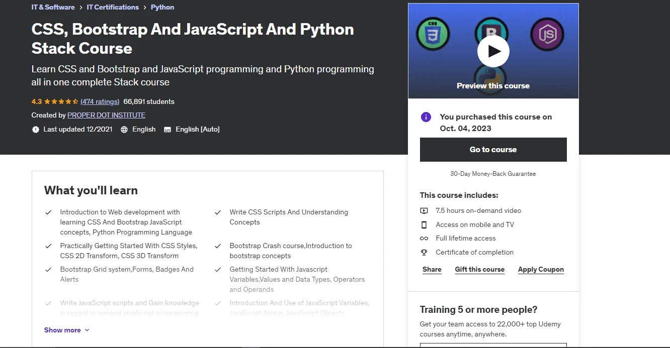Click Certificate of completion text
The image size is (670, 348).
(x=474, y=252)
